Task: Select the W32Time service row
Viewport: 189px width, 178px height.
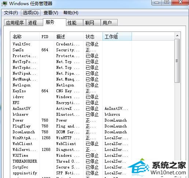Action: (x=92, y=155)
